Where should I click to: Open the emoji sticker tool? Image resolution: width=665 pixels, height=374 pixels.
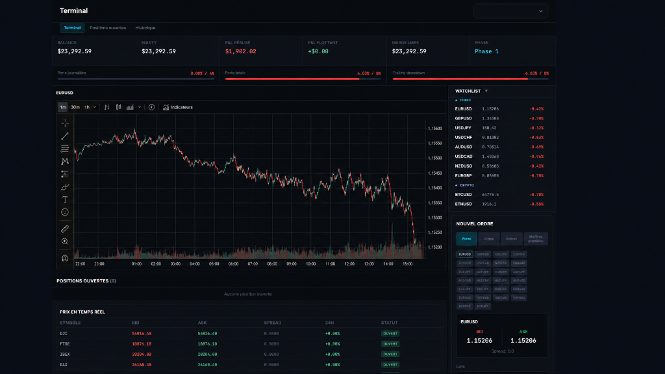click(x=65, y=212)
